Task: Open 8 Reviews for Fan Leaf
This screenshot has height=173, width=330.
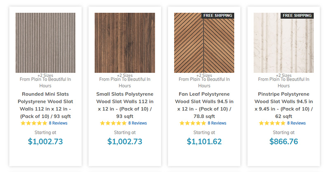Action: 217,123
